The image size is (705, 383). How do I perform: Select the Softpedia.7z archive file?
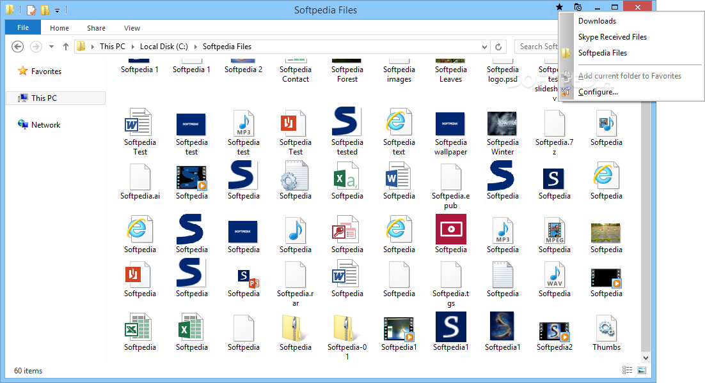(x=555, y=131)
